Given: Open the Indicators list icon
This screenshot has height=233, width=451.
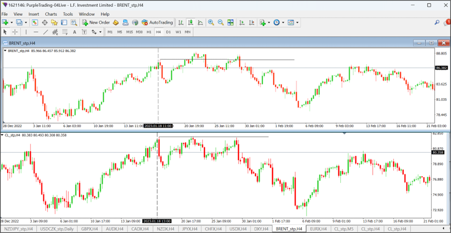Looking at the screenshot, I should (x=263, y=22).
